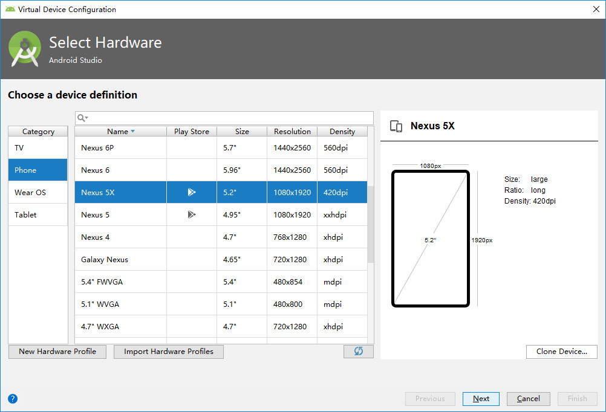Select the 5.4" FWVGA device row
Screen dimensions: 606x412
[221, 282]
